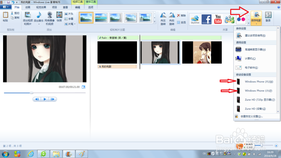Image resolution: width=281 pixels, height=158 pixels.
Task: Share to SkyDrive
Action: (195, 19)
